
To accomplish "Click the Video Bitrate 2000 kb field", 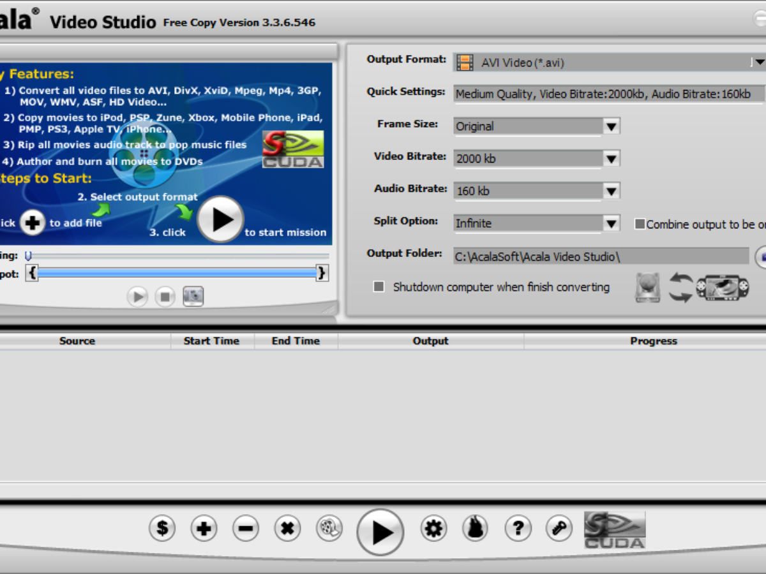I will [x=529, y=158].
